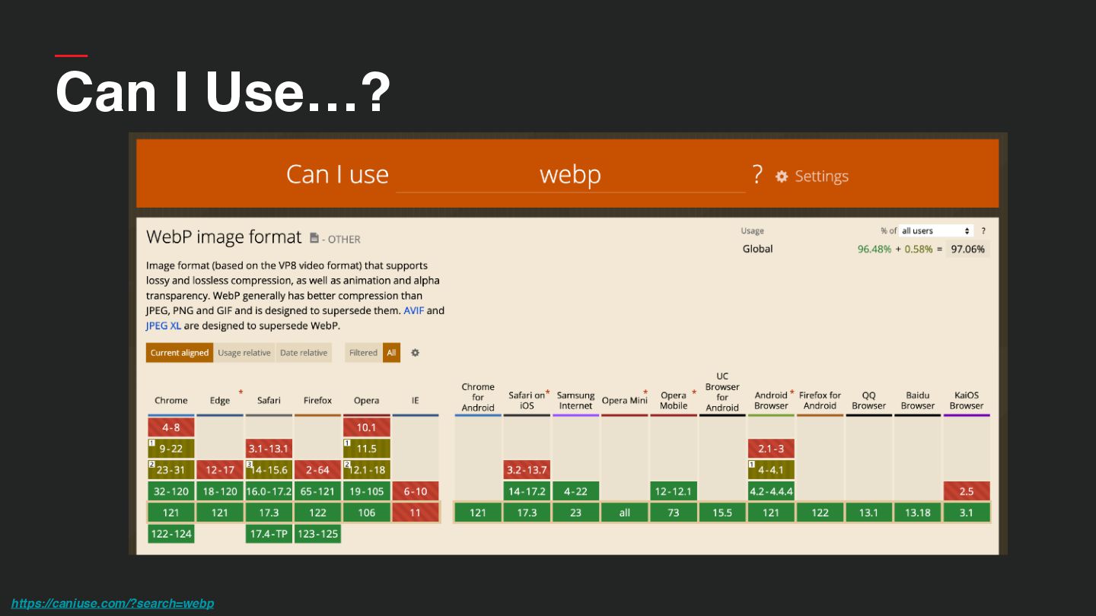Select QQ Browser 13.1 cell
Screen dimensions: 1096x616
click(x=869, y=513)
